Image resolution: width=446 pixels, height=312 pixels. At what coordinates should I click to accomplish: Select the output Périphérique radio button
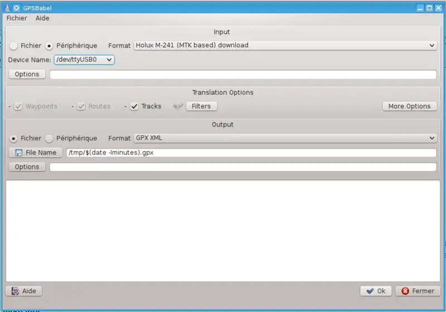click(49, 138)
